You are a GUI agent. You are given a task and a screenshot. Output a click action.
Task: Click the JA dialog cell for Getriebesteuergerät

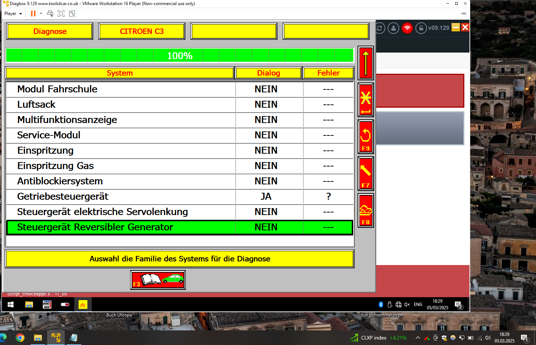pyautogui.click(x=269, y=197)
